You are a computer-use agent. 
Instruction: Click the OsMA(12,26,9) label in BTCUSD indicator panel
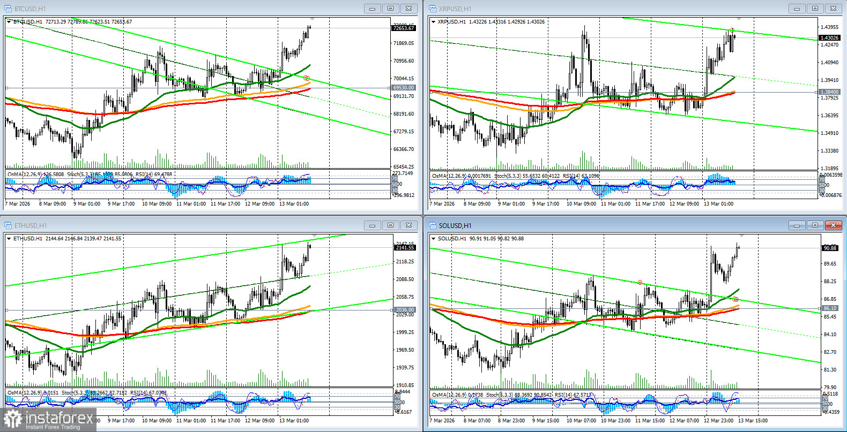25,175
